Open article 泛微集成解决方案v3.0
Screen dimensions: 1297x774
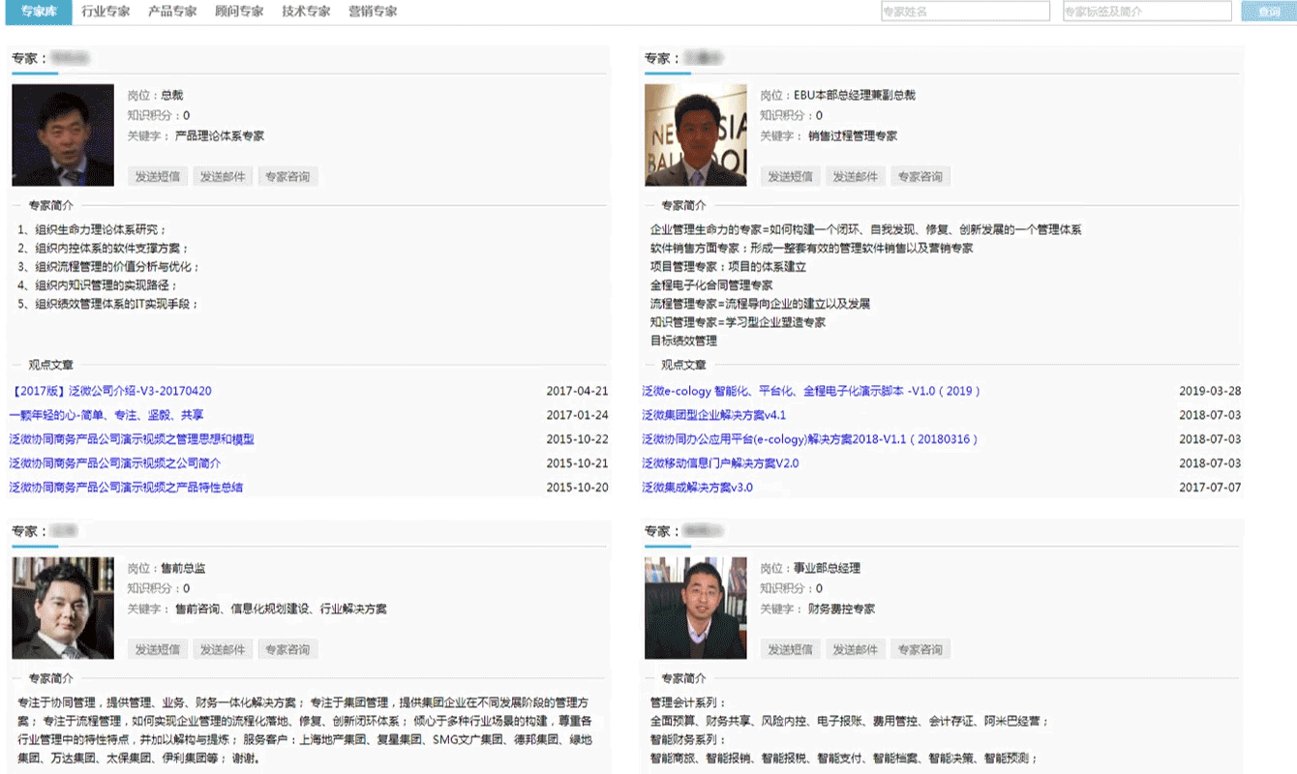point(697,488)
